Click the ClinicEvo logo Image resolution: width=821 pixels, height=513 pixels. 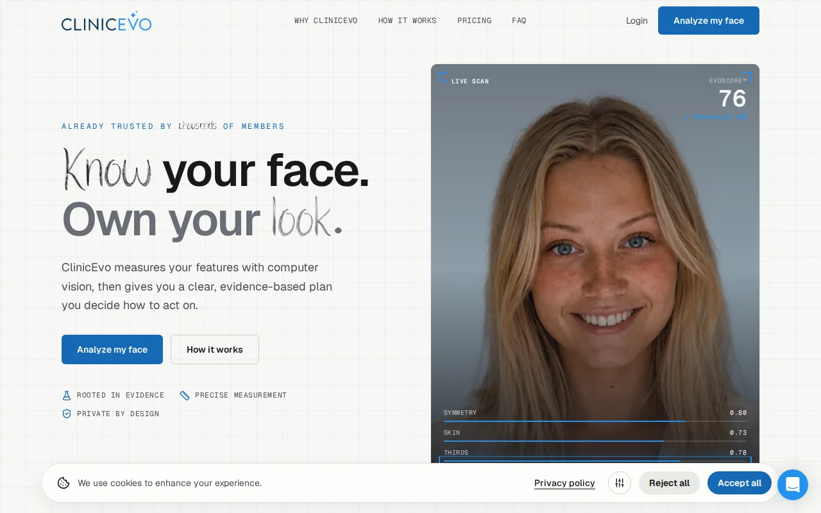(106, 21)
